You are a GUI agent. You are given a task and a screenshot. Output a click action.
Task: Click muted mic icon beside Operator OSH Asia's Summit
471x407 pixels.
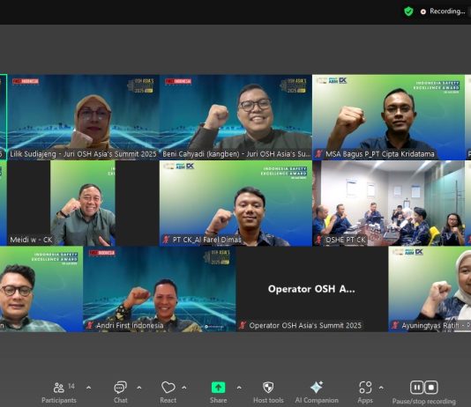(243, 325)
